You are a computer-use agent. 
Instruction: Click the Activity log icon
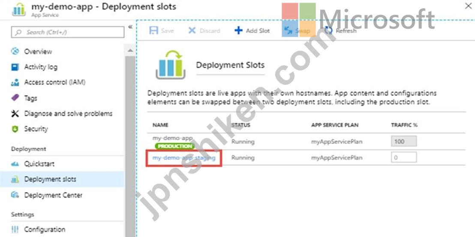click(x=15, y=67)
